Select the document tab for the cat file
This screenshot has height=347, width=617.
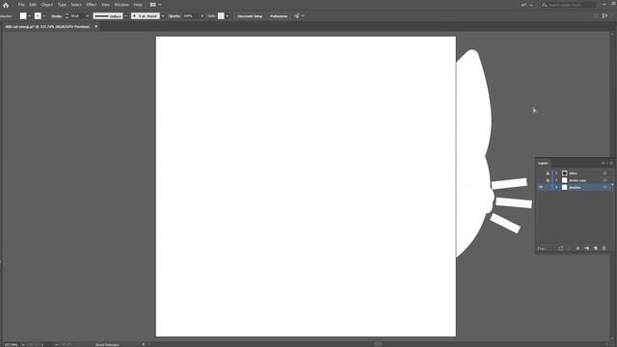[47, 27]
